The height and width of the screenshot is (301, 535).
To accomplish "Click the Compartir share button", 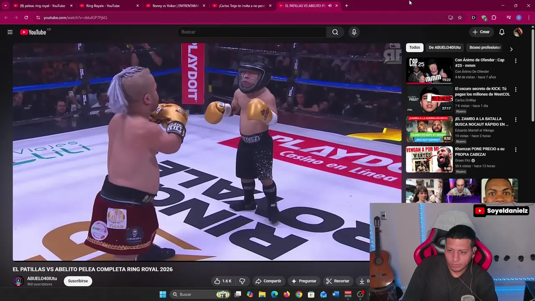I will coord(268,281).
